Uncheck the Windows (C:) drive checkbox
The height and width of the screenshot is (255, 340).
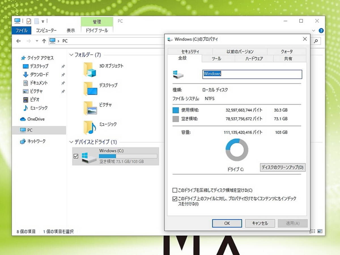pyautogui.click(x=76, y=156)
